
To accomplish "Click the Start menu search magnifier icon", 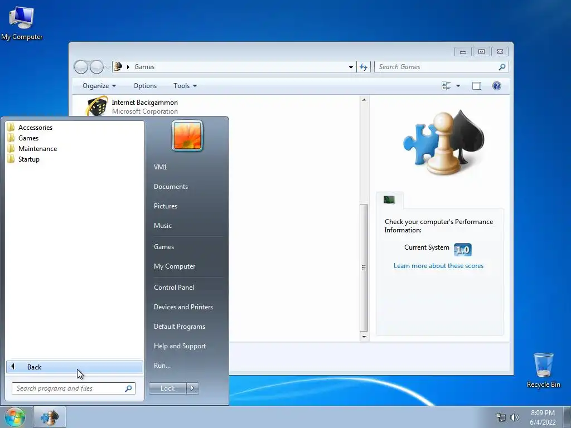I will pos(128,388).
